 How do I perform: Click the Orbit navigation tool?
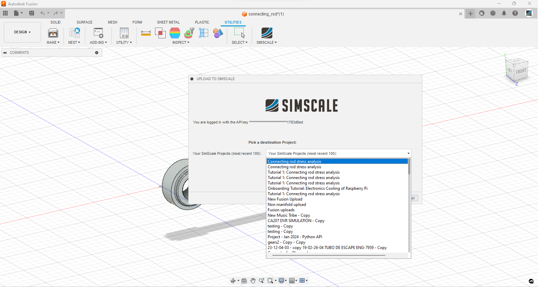click(x=233, y=281)
